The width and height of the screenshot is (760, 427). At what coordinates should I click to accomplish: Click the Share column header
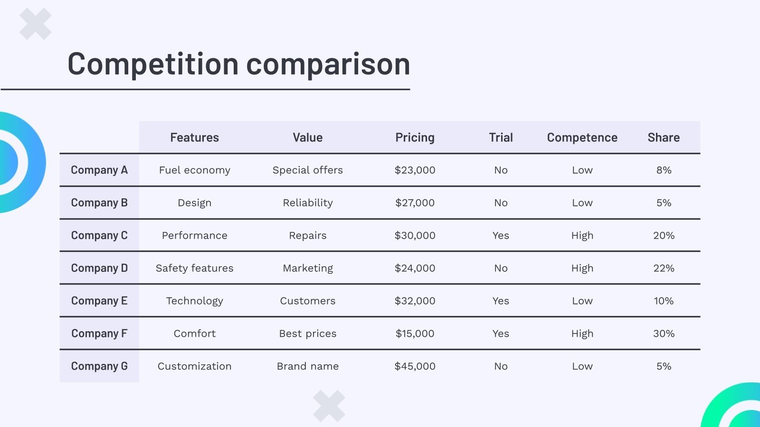click(664, 138)
